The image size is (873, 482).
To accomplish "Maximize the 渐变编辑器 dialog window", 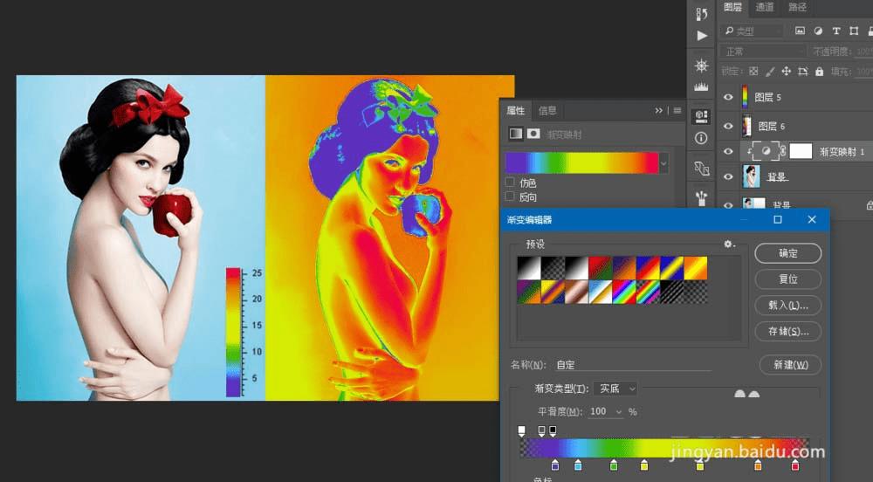I will (778, 220).
